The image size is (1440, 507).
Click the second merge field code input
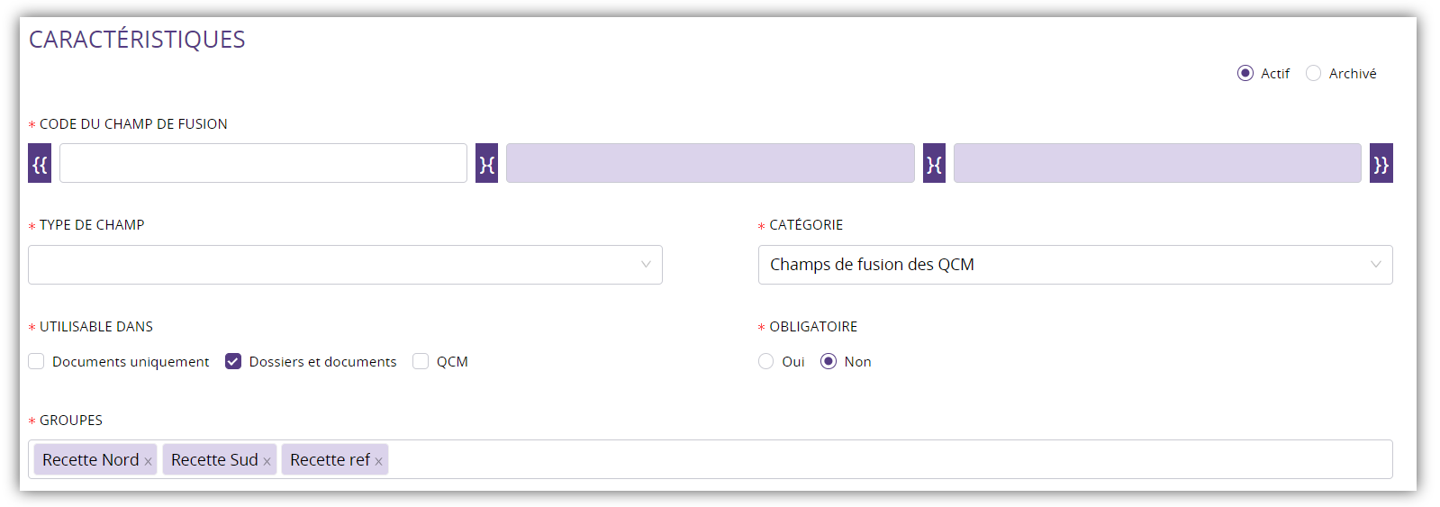point(710,163)
